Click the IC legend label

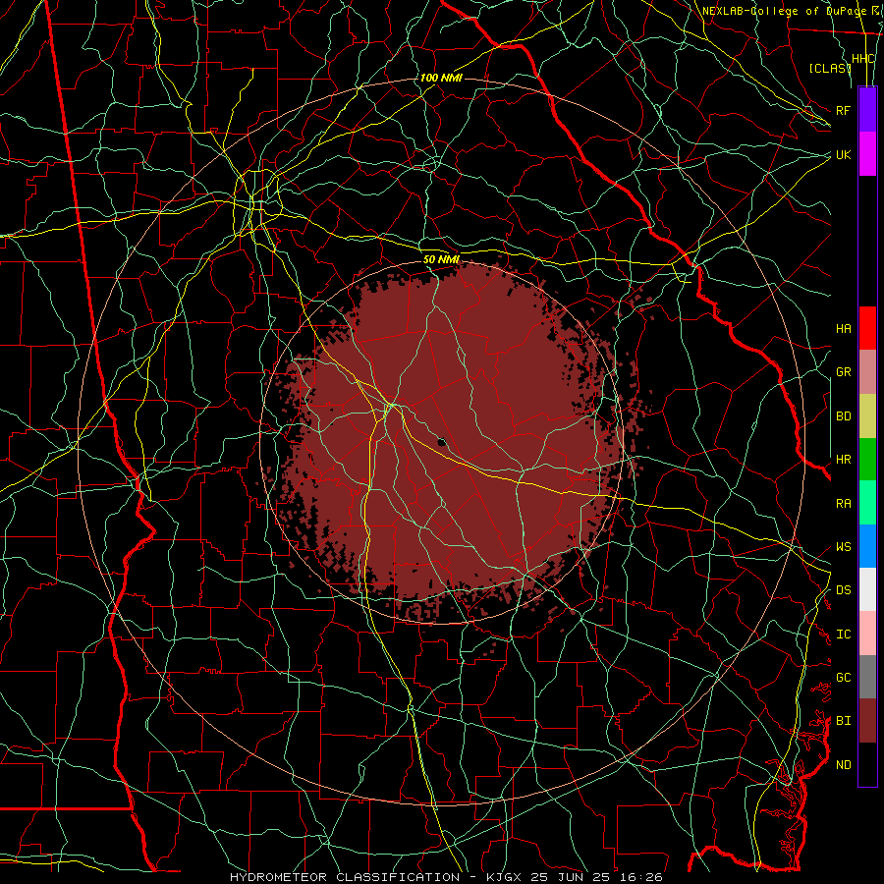tap(844, 635)
